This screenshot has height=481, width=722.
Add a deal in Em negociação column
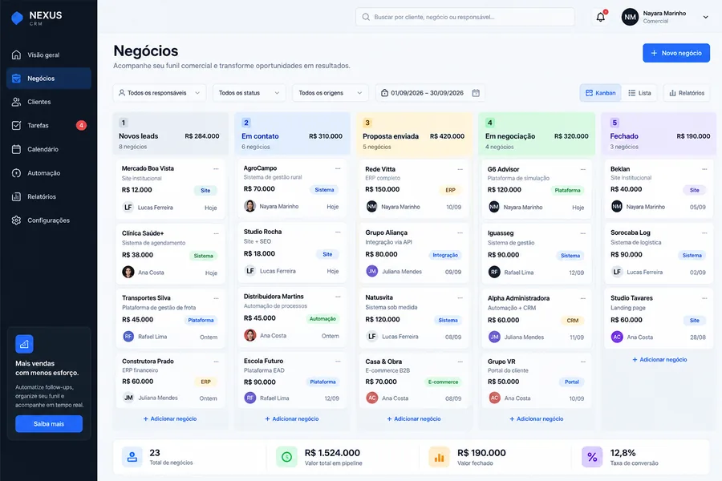click(537, 418)
